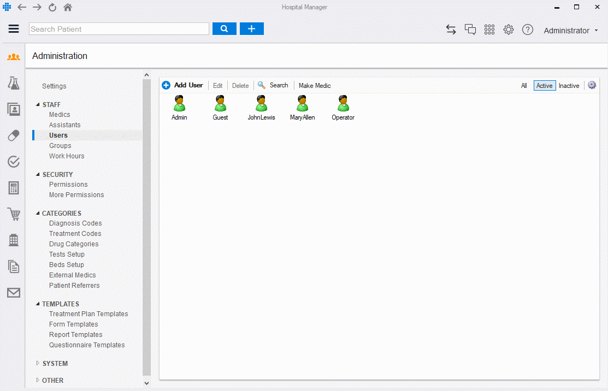Click the Search Patient input field
Image resolution: width=608 pixels, height=391 pixels.
tap(119, 29)
